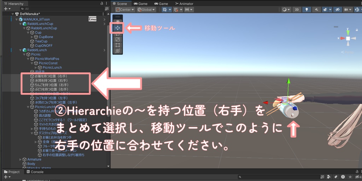Click the Emo badge on MANUKA_lilToon row
362x181 pixels.
click(92, 19)
